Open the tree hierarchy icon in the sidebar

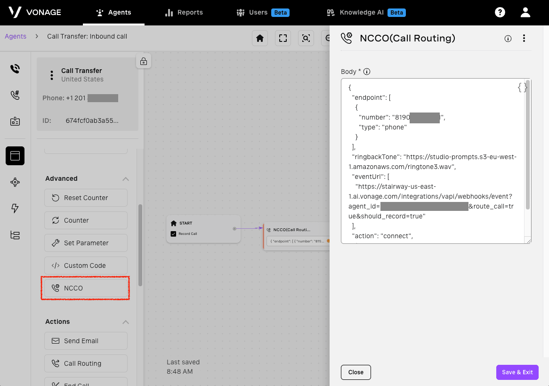pyautogui.click(x=15, y=235)
